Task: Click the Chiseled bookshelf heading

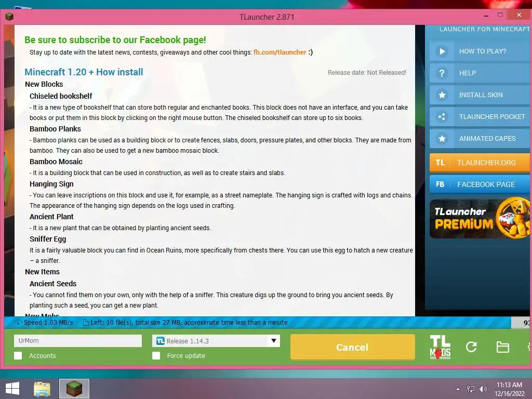Action: (x=61, y=96)
